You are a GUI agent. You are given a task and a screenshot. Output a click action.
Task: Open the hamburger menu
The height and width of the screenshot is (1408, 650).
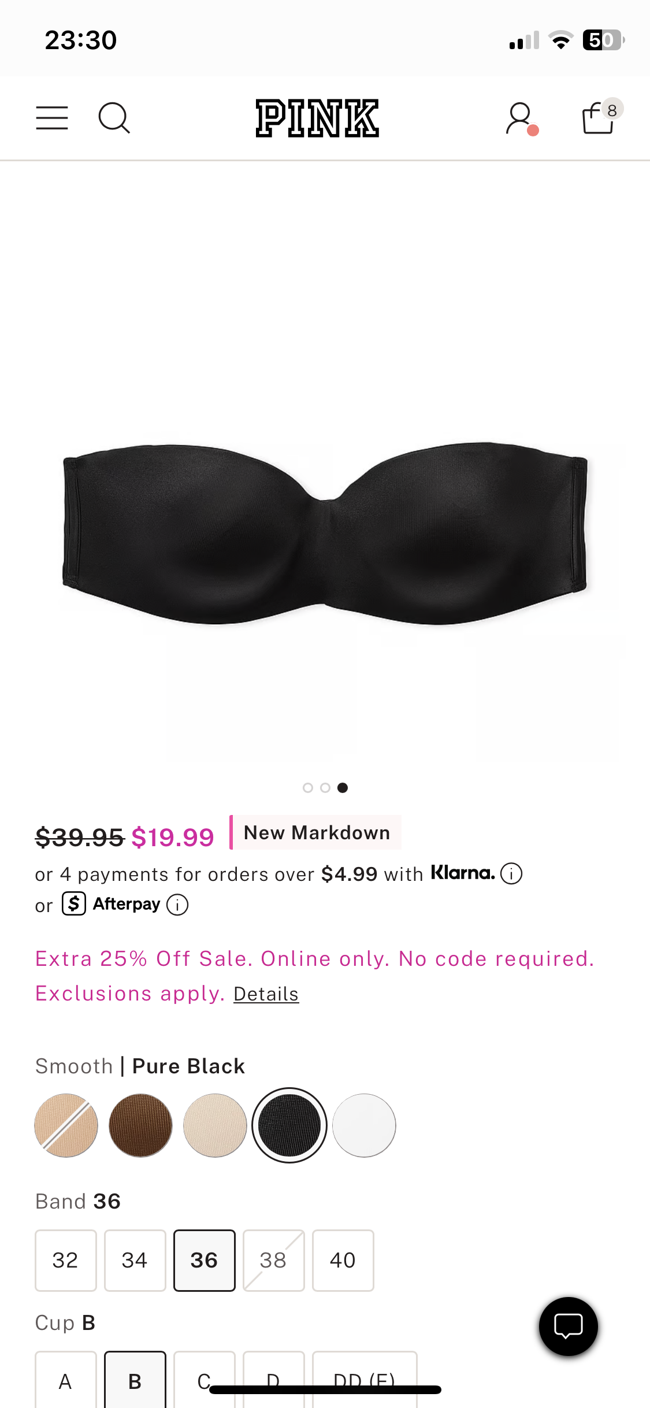coord(52,118)
